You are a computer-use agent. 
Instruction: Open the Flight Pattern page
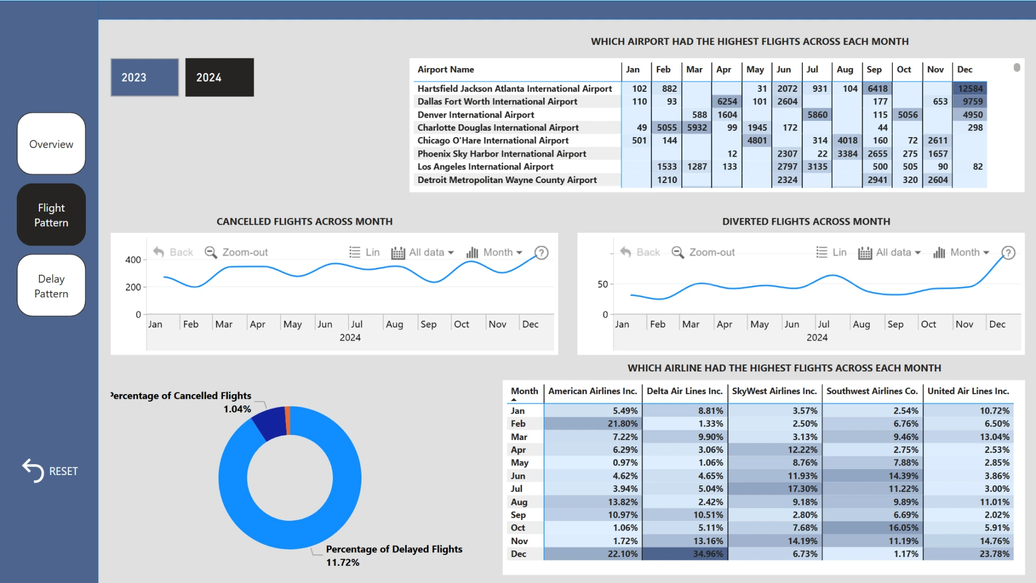51,215
